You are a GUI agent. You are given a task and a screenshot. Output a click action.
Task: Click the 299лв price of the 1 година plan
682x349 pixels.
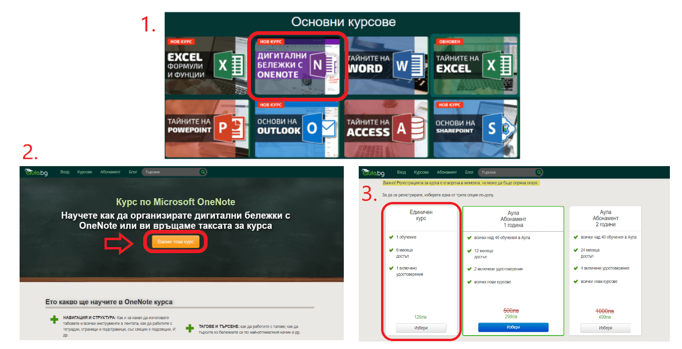point(512,316)
